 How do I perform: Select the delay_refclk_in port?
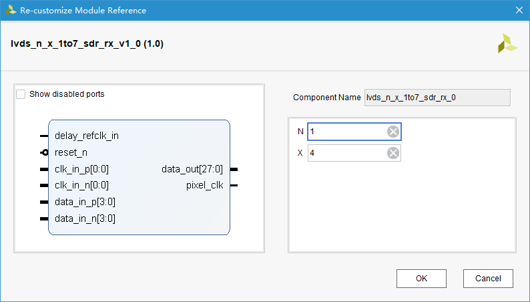87,136
